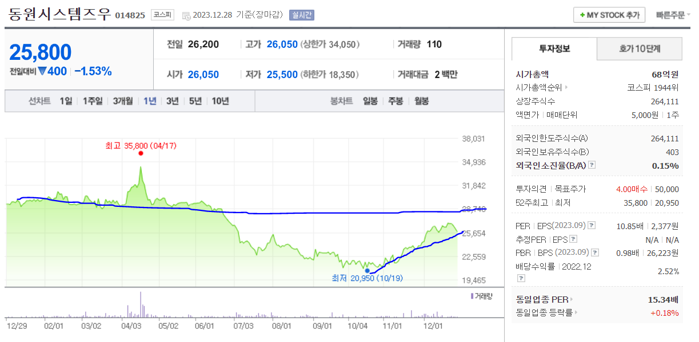Click the 코스피 market badge
The width and height of the screenshot is (699, 342).
coord(162,15)
